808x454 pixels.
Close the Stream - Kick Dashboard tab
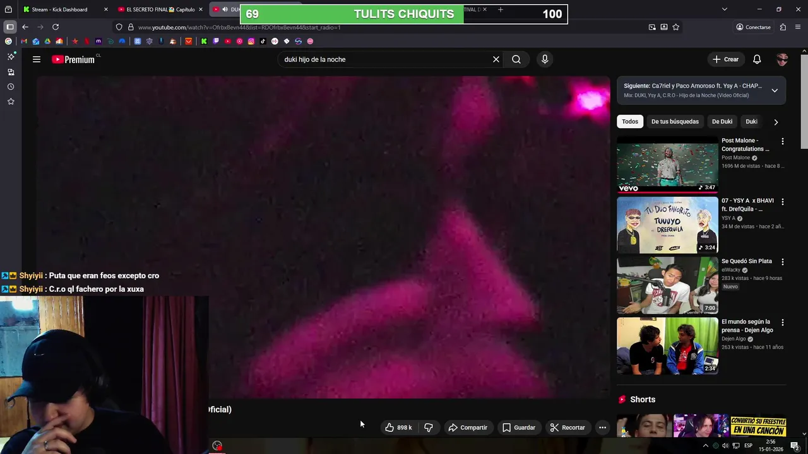pyautogui.click(x=105, y=9)
